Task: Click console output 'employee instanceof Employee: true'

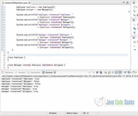Action: [20, 79]
